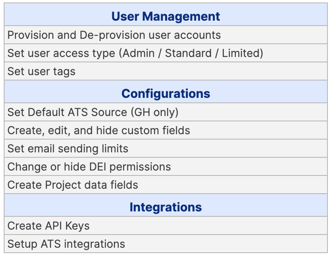Select the Set user tags row

pos(166,71)
